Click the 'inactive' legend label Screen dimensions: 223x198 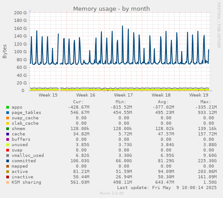[x=22, y=177]
